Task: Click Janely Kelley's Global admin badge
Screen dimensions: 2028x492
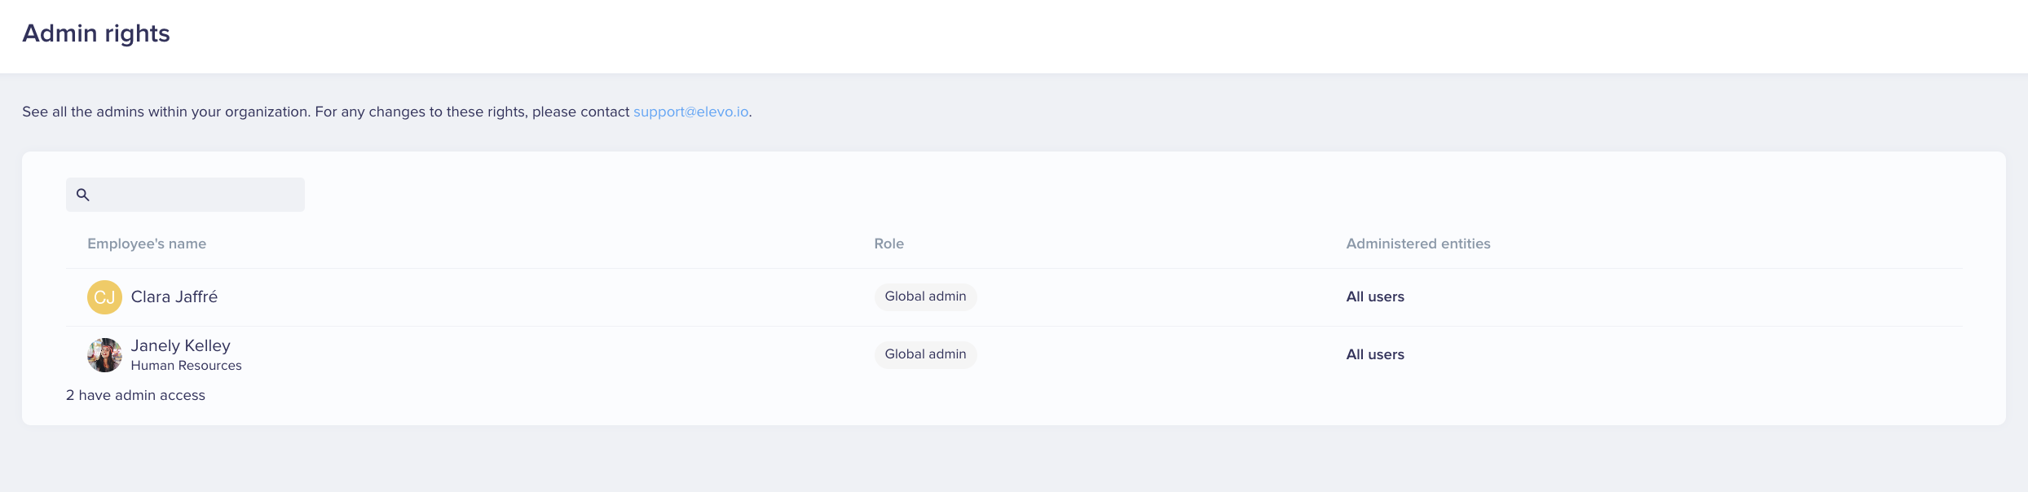Action: pos(925,354)
